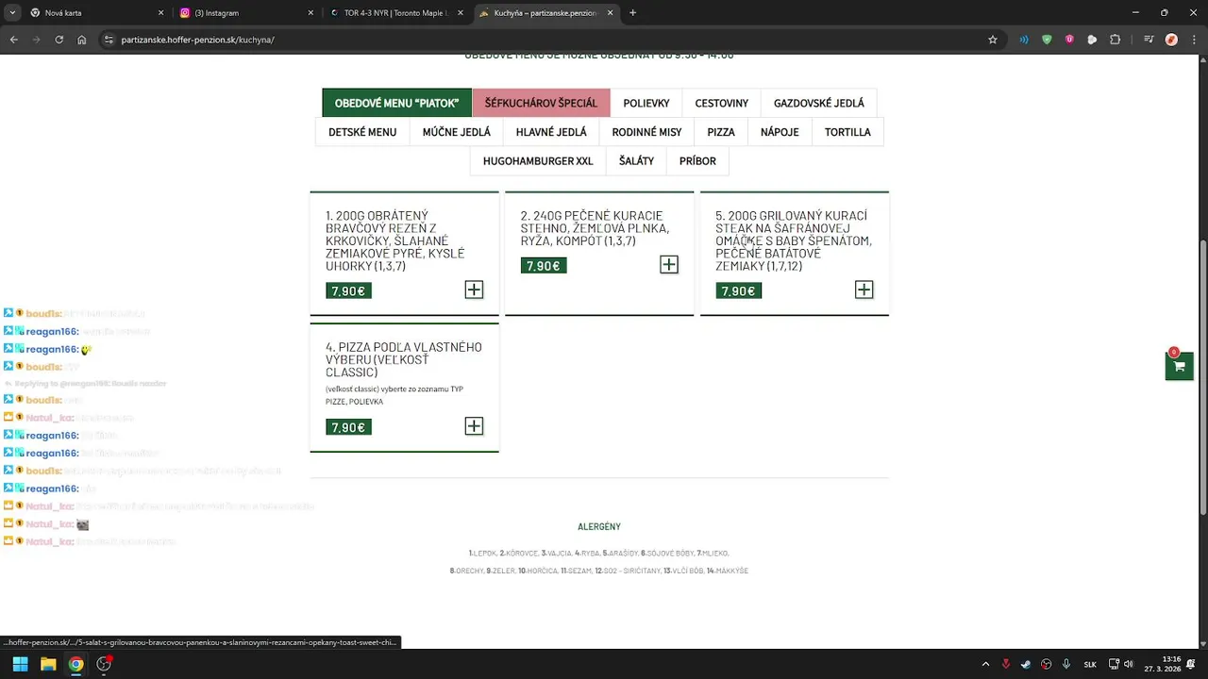Open the Pizza category
This screenshot has height=679, width=1208.
pos(721,132)
